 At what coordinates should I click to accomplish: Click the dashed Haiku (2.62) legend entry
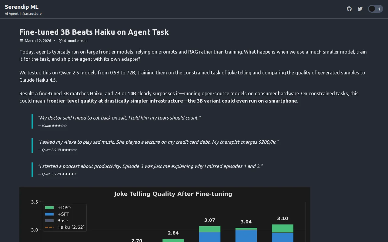pos(65,227)
